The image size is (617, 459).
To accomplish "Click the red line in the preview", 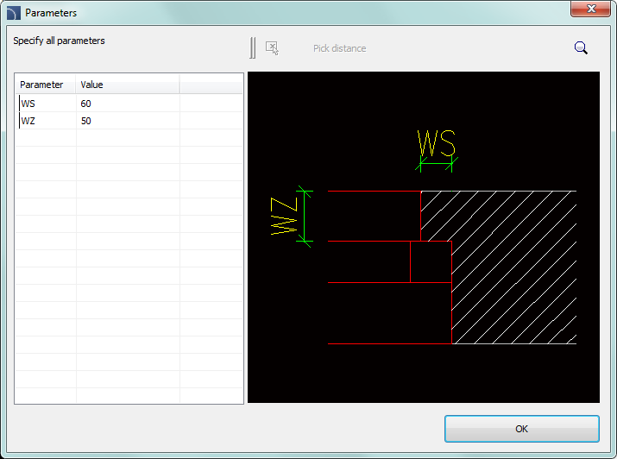I will (388, 343).
